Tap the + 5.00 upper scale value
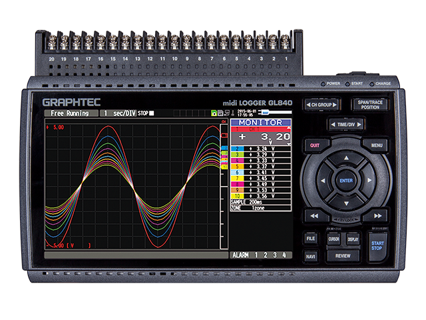426x320 pixels. (55, 127)
